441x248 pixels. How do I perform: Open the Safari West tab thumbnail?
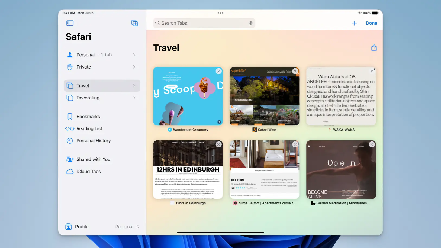pos(264,96)
